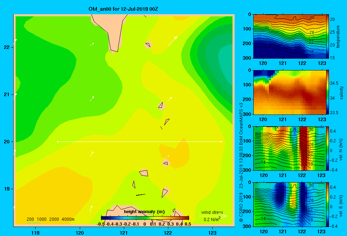
Task: Click the "14" contour label in vel. N panel
Action: (x=263, y=162)
